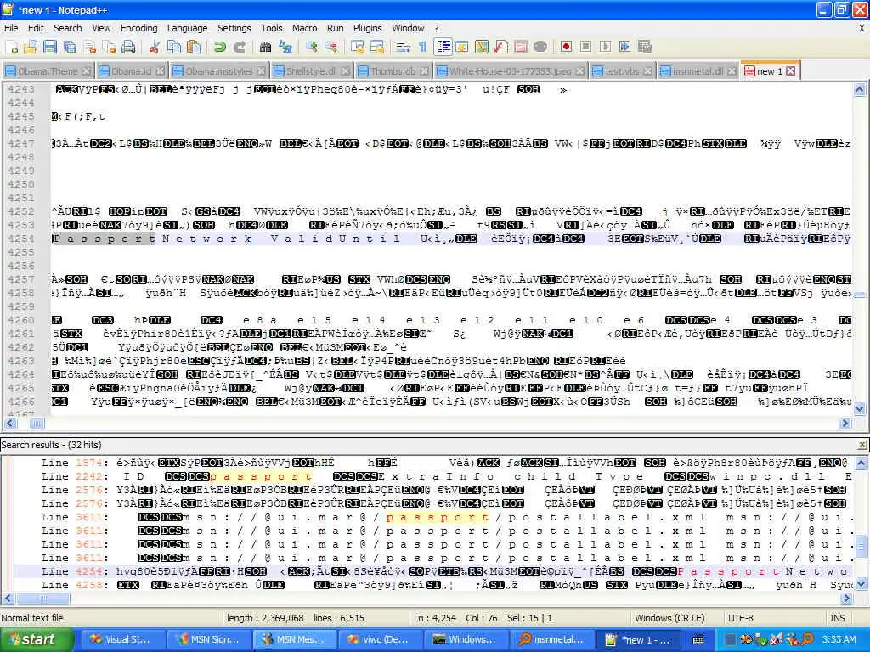Create a new document with toolbar icon
This screenshot has height=652, width=870.
pos(12,48)
